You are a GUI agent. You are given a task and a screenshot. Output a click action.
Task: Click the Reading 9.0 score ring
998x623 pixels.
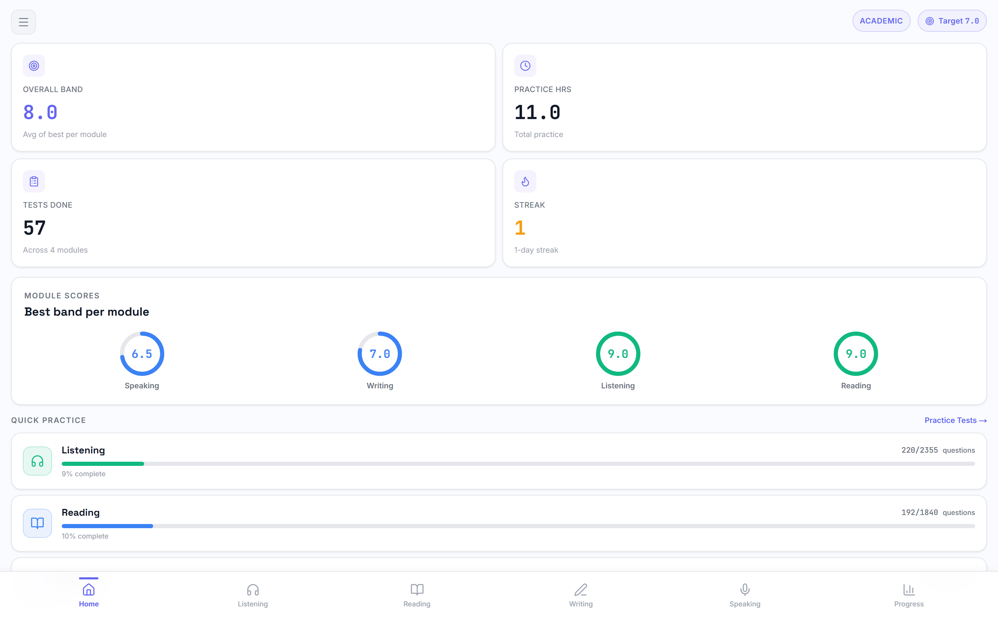[x=856, y=353]
